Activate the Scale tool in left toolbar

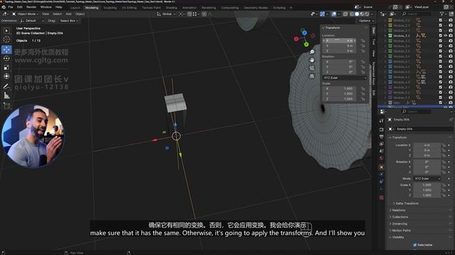pos(6,67)
